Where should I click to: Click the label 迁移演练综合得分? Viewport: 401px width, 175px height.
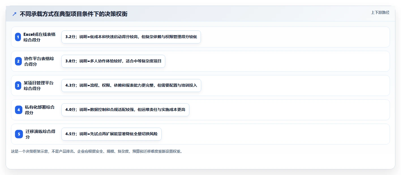coord(40,134)
